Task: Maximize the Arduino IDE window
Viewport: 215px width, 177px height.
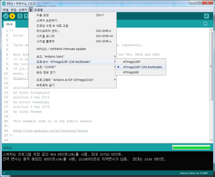Action: tap(199, 2)
